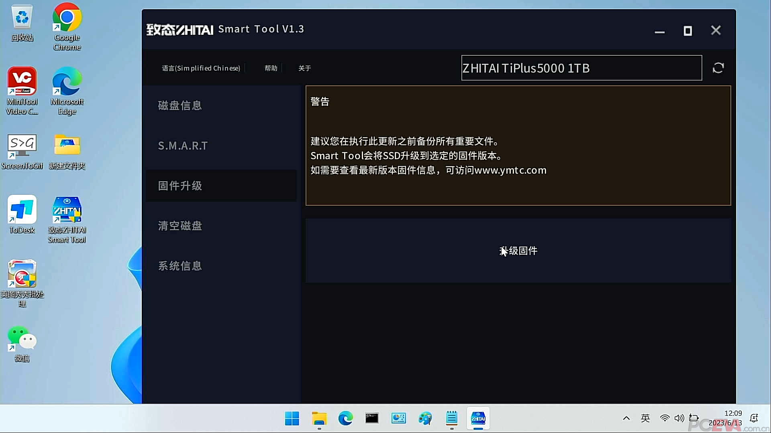Launch Microsoft Edge from the taskbar
The height and width of the screenshot is (433, 771).
point(346,418)
